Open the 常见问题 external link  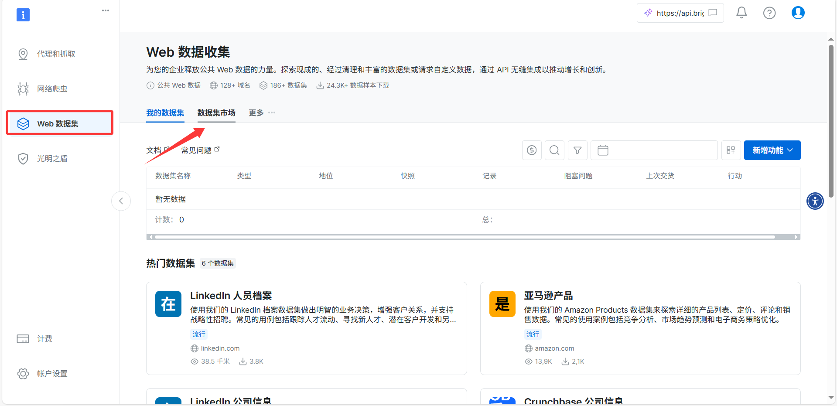point(200,150)
